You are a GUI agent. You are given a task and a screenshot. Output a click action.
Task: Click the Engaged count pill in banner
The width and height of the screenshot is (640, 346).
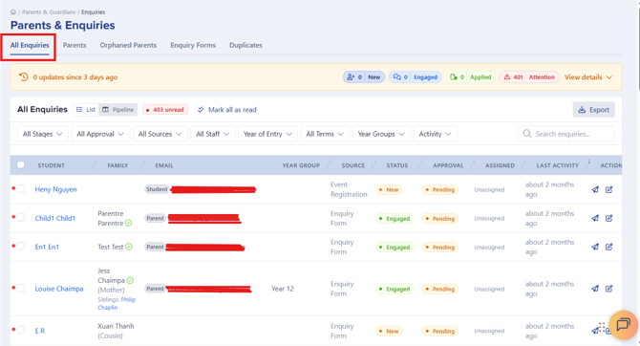(416, 77)
